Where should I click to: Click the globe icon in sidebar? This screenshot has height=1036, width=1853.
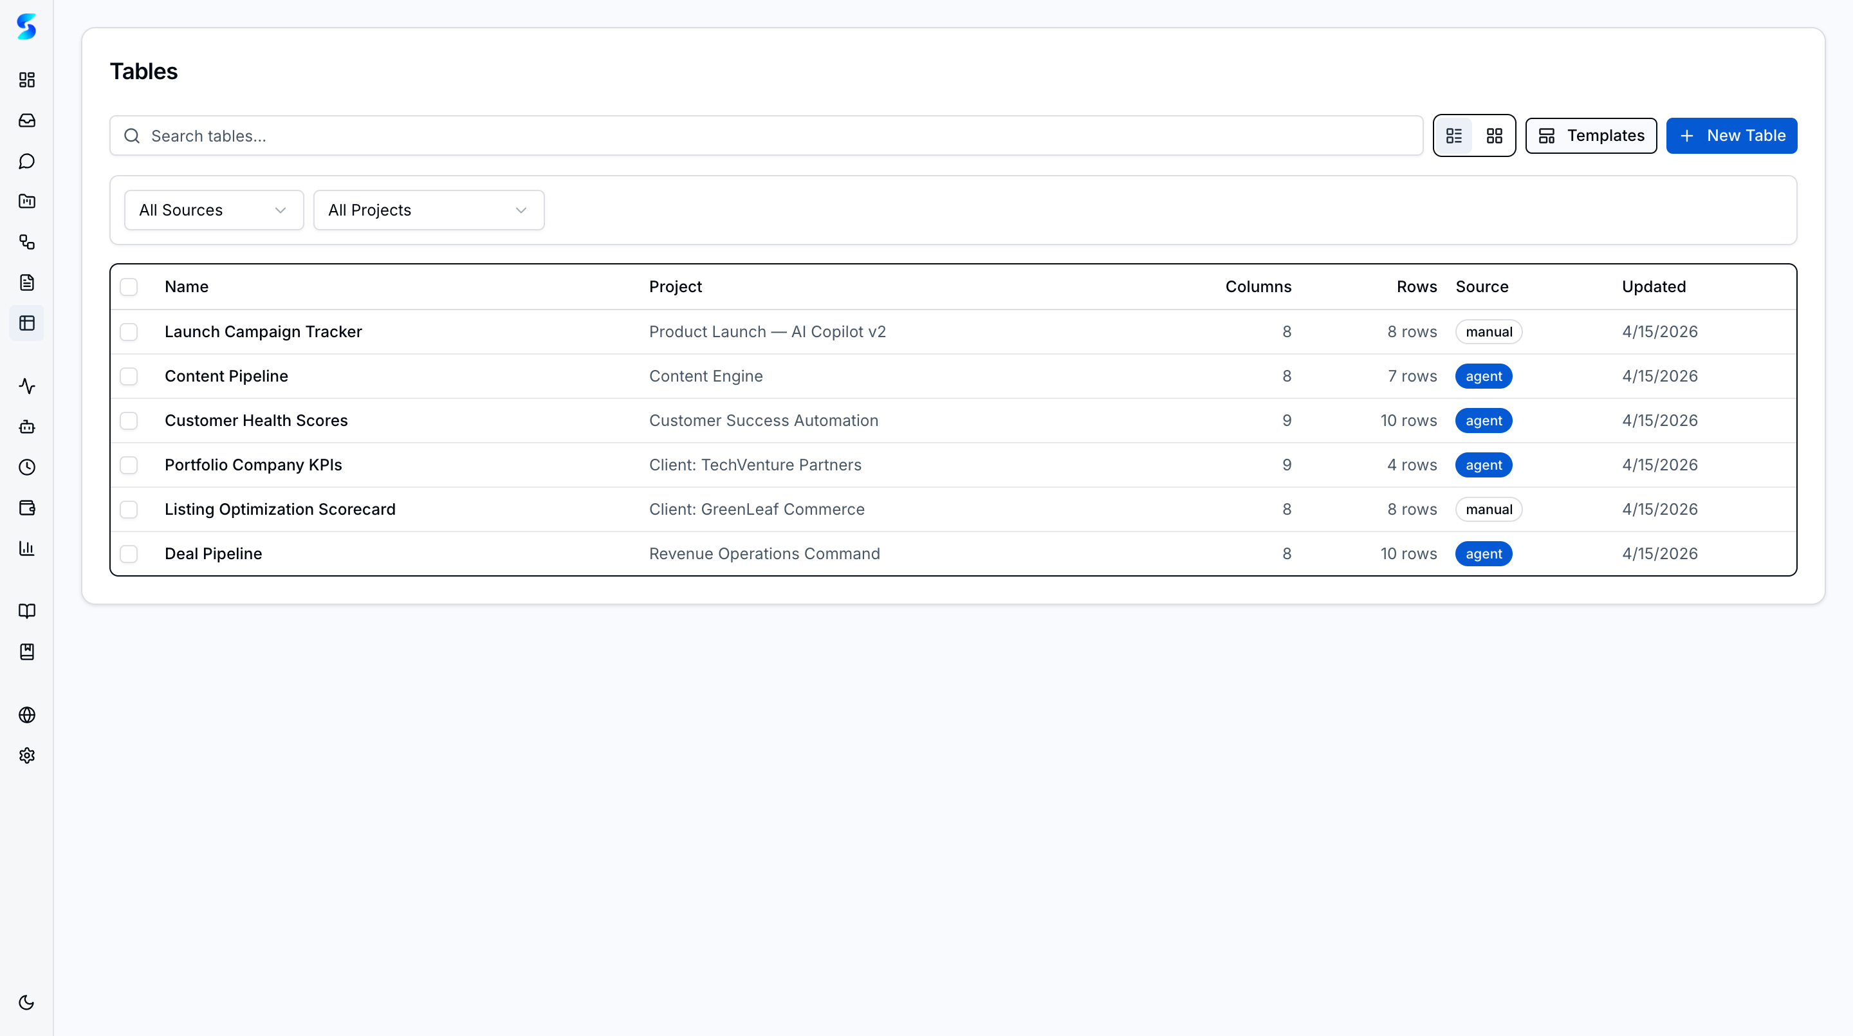(26, 714)
